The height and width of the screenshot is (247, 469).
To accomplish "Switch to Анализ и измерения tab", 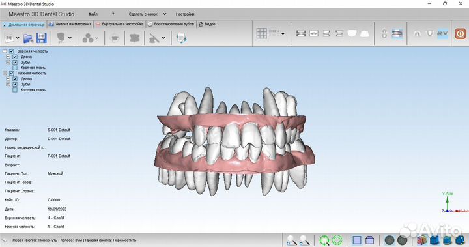I will point(70,24).
